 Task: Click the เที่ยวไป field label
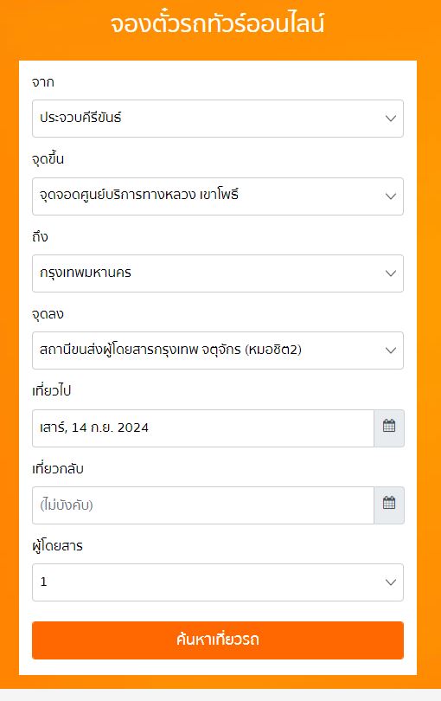tap(51, 390)
